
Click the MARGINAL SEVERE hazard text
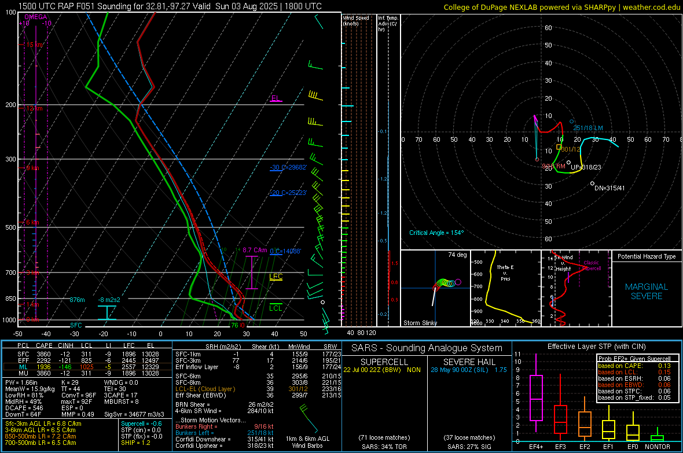click(x=647, y=292)
